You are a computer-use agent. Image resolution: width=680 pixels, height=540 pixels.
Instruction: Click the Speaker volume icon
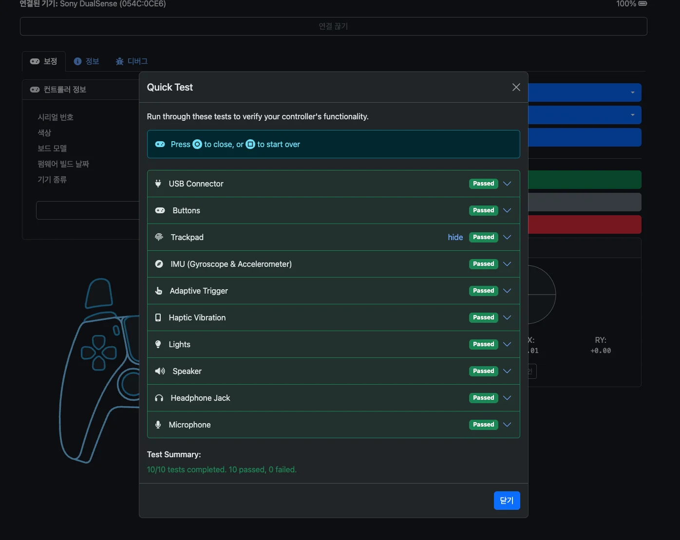[x=160, y=371]
